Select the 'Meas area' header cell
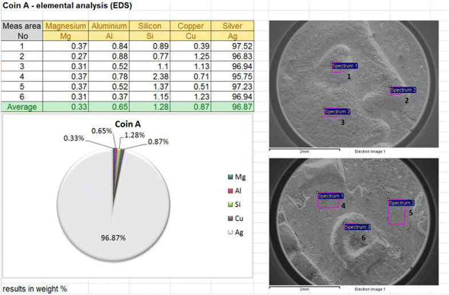Screen dimensions: 449x295 [x=22, y=26]
